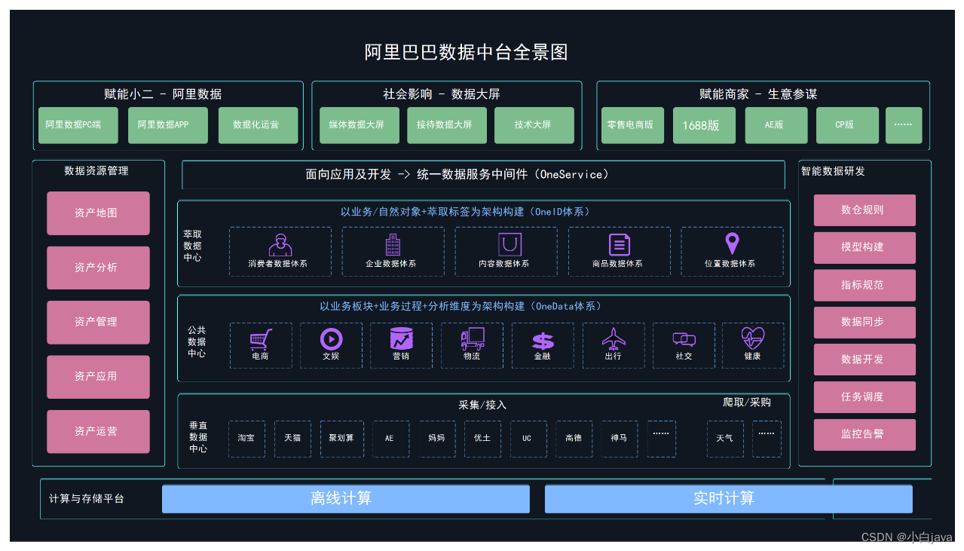
Task: Click the document icon above 商品数据体系
Action: 620,244
